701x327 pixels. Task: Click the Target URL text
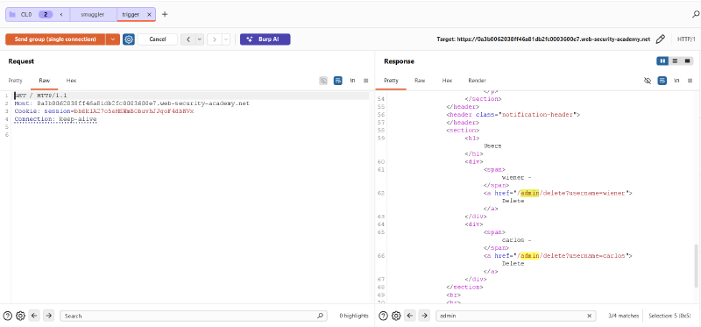point(542,39)
